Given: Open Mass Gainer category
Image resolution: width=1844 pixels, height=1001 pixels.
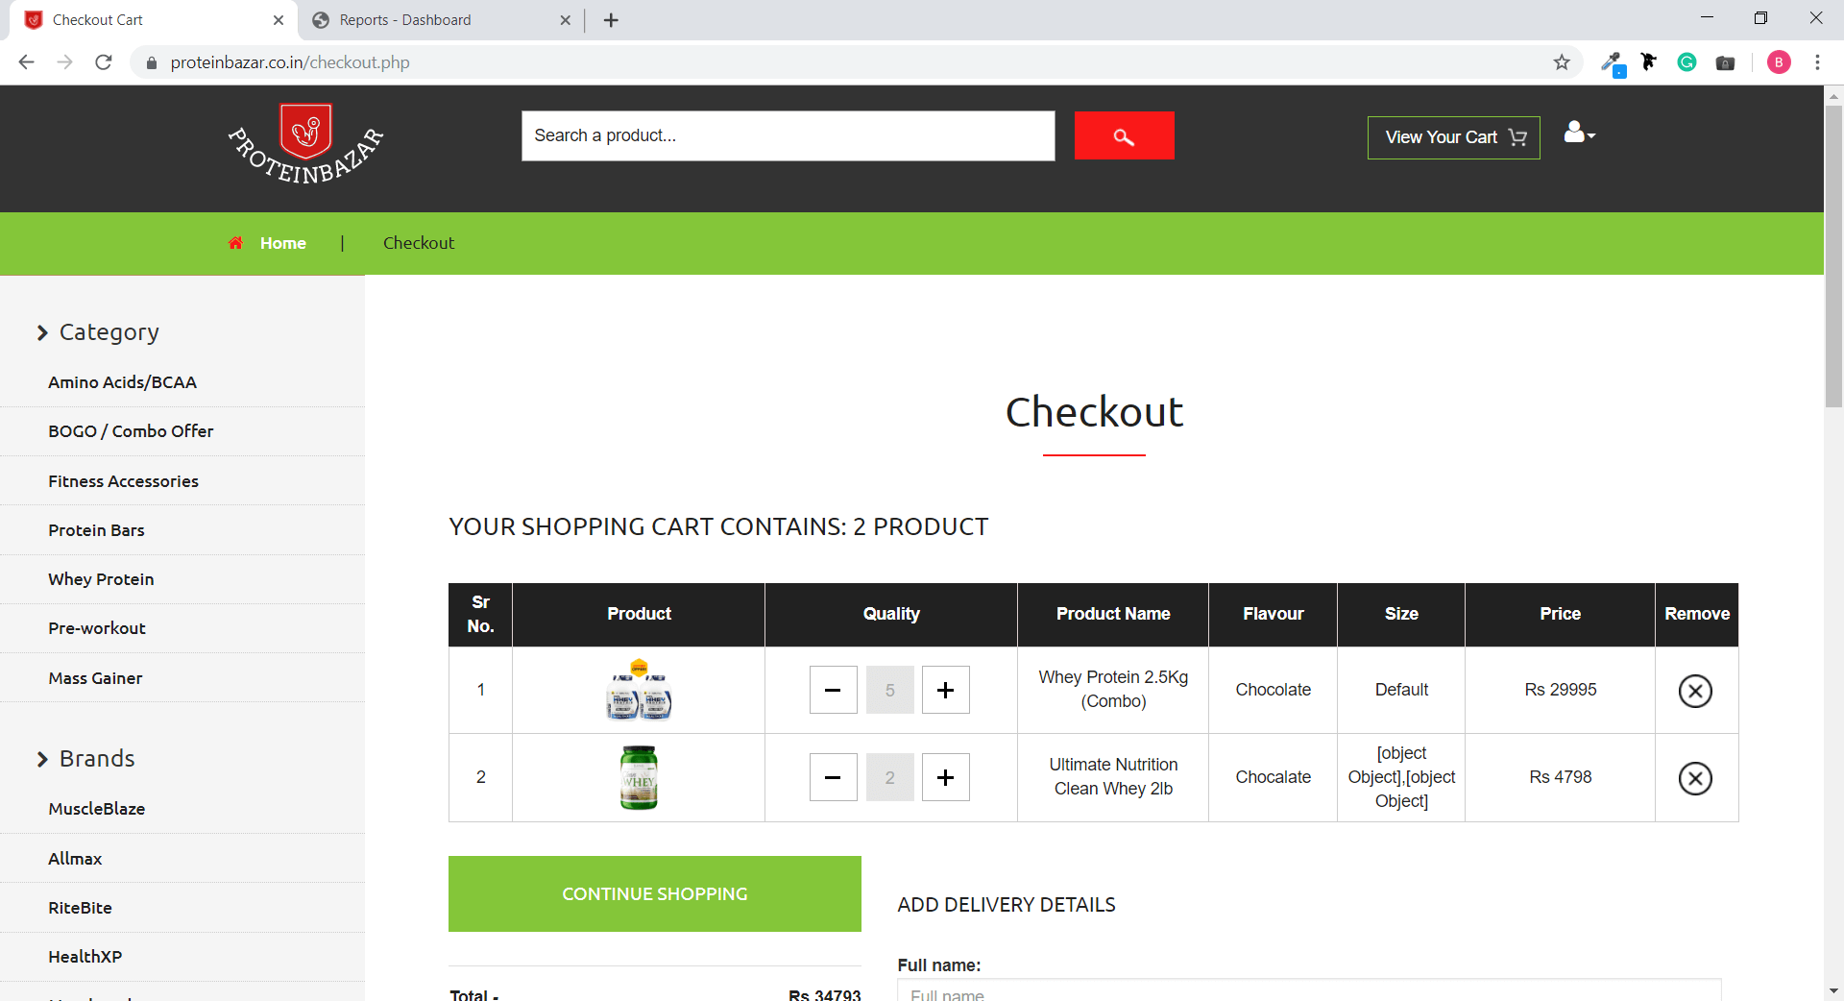Looking at the screenshot, I should pyautogui.click(x=95, y=678).
